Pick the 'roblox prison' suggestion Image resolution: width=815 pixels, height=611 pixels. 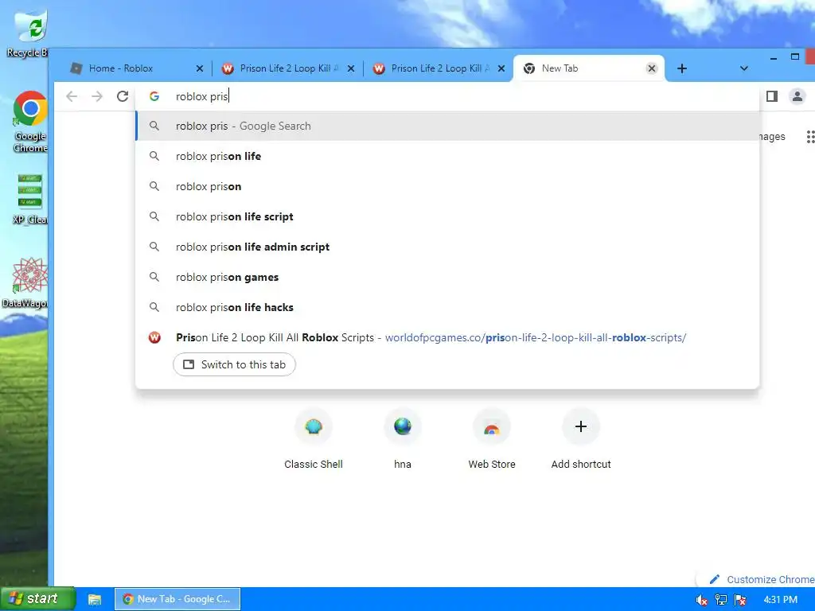click(447, 186)
